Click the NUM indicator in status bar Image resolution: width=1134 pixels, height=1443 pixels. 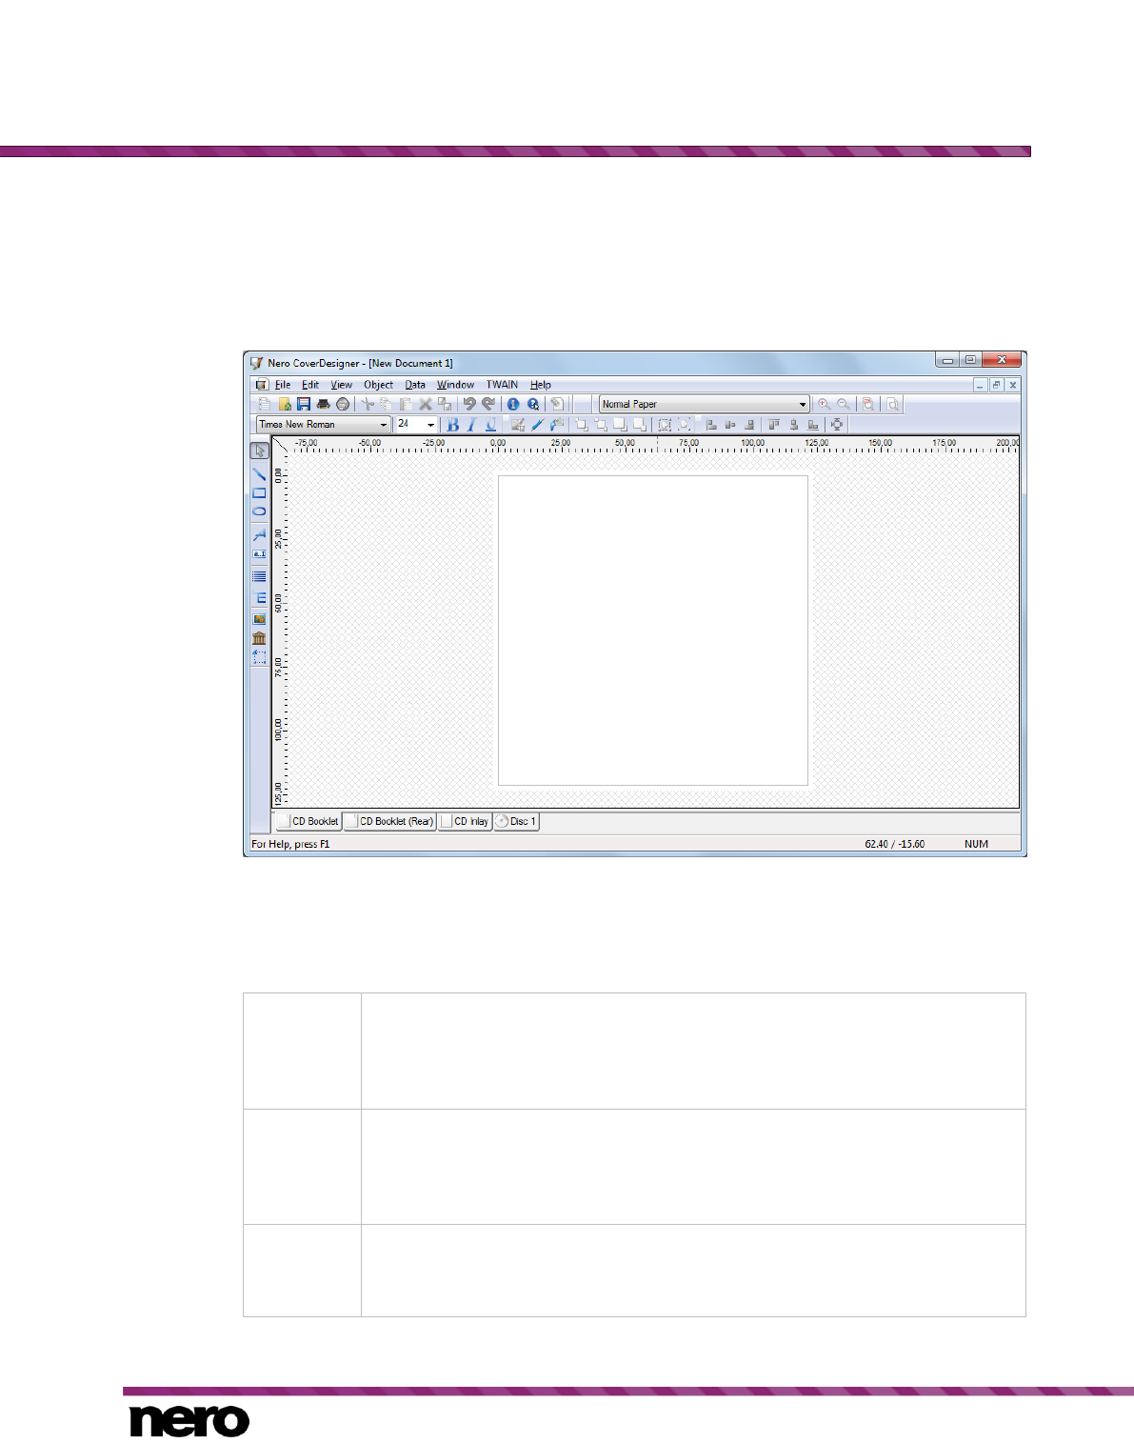click(976, 844)
